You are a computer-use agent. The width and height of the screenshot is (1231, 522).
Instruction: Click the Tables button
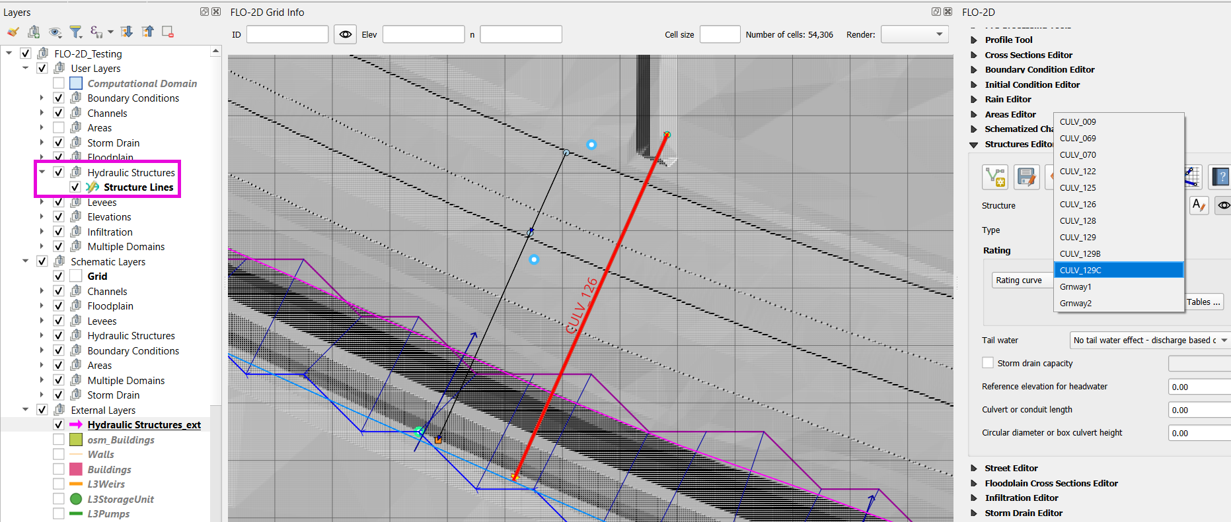[x=1204, y=302]
